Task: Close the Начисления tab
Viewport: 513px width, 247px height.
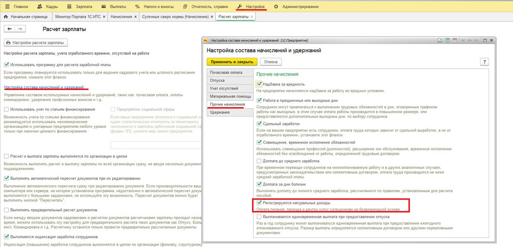Action: [x=135, y=17]
